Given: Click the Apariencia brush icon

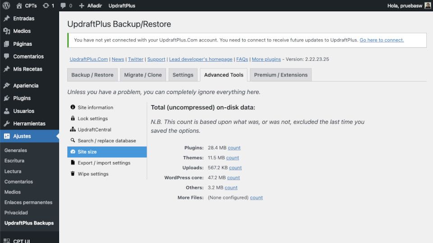Looking at the screenshot, I should (7, 85).
